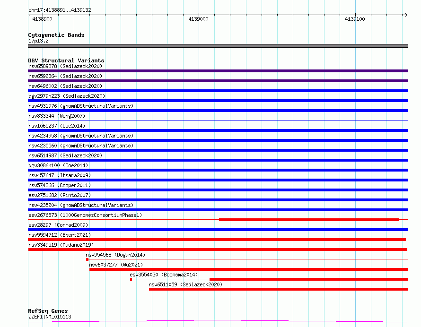
Task: Click the nsv4234958 gnomADStructuralVariants label
Action: [81, 136]
